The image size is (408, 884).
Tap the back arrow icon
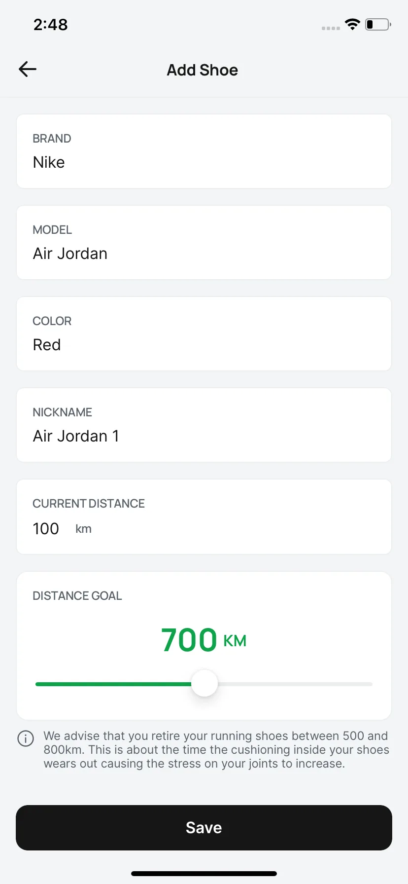pos(28,70)
